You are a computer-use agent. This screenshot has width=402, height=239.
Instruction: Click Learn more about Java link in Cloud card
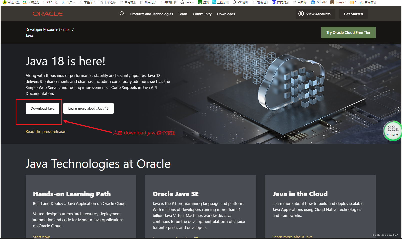click(292, 237)
